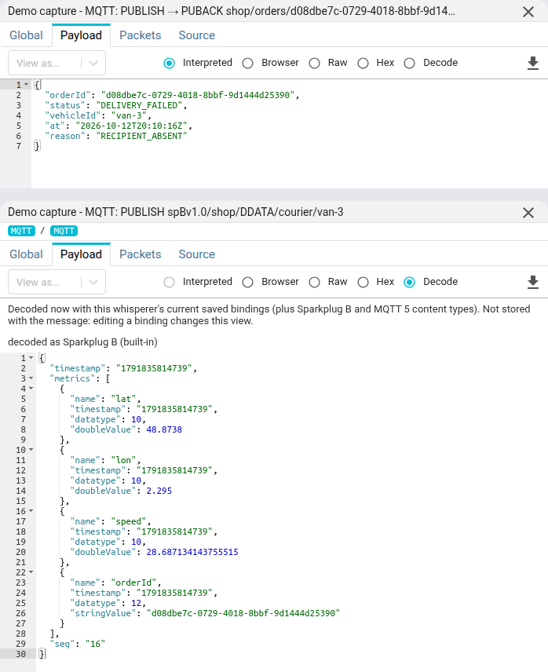
Task: Open Packets tab in upper panel
Action: [140, 35]
